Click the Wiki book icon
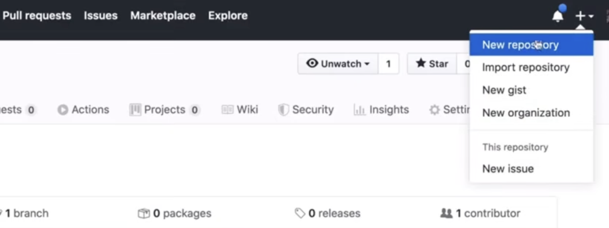Image resolution: width=609 pixels, height=228 pixels. pyautogui.click(x=227, y=110)
